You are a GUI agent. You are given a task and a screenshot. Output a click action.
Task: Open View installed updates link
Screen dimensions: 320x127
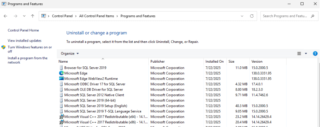point(25,41)
